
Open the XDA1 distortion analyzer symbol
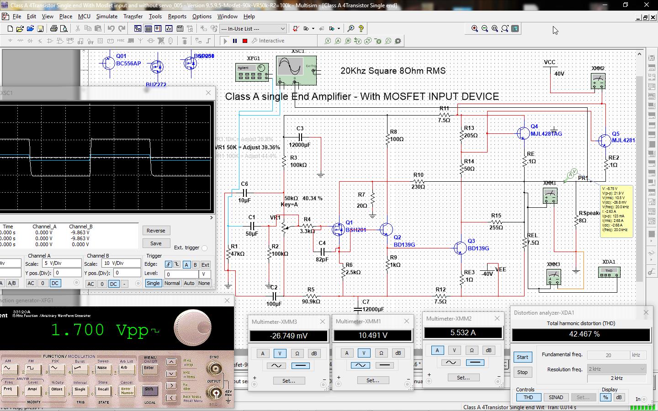pos(609,272)
